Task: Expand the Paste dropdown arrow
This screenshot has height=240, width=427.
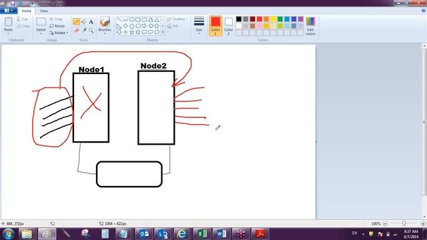Action: [8, 33]
